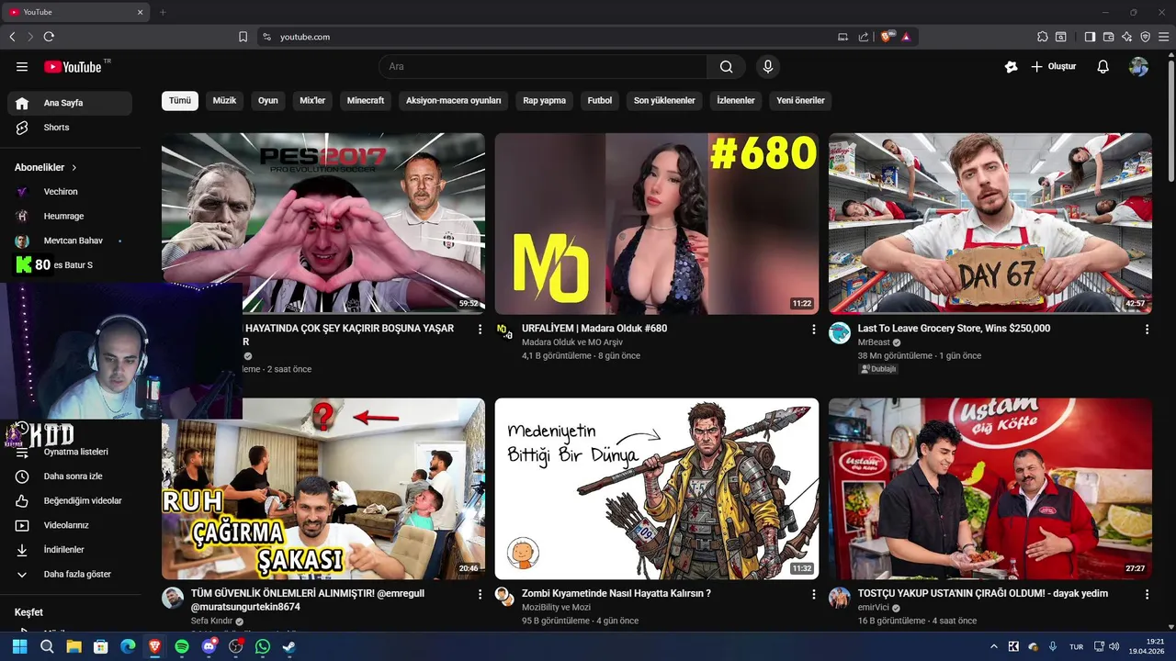Image resolution: width=1176 pixels, height=661 pixels.
Task: Click the page vertical scrollbar
Action: [x=1171, y=119]
